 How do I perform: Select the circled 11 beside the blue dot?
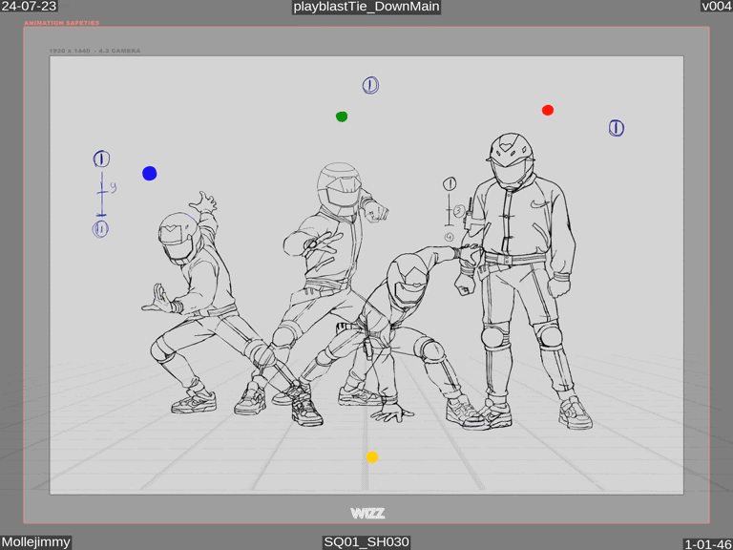pos(100,228)
